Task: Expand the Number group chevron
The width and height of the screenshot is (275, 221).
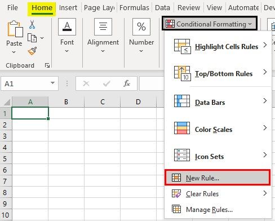Action: [141, 51]
